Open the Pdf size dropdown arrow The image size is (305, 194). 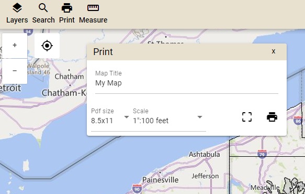(x=127, y=117)
